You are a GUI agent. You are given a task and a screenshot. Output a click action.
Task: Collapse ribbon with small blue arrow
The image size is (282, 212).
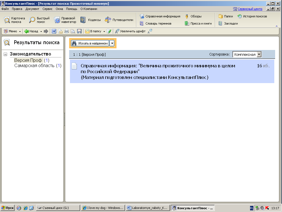[x=276, y=26]
